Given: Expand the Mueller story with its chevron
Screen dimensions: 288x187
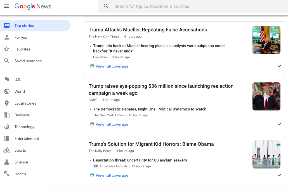Looking at the screenshot, I should (x=279, y=66).
